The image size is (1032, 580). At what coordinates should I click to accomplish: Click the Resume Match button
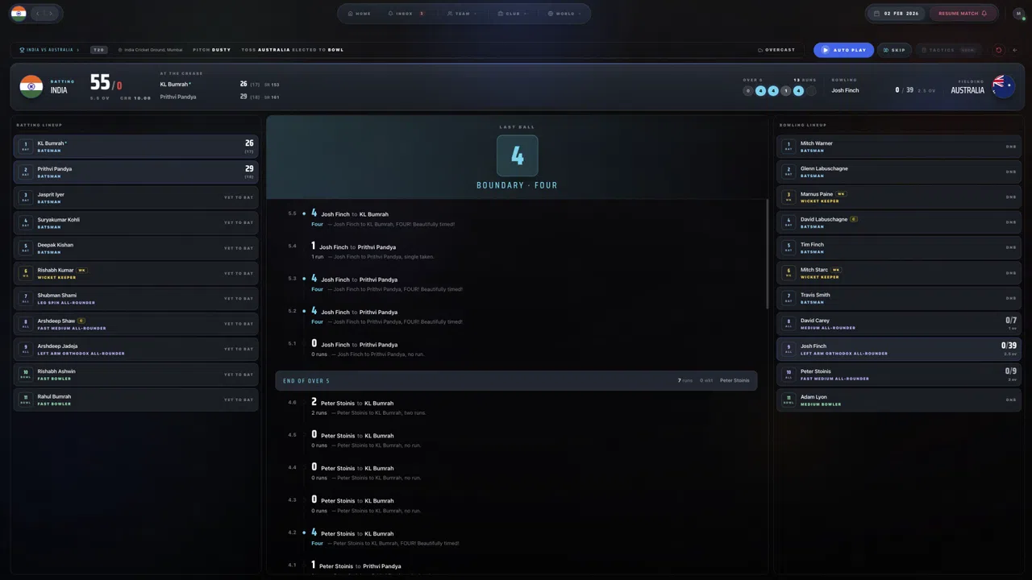pyautogui.click(x=963, y=14)
